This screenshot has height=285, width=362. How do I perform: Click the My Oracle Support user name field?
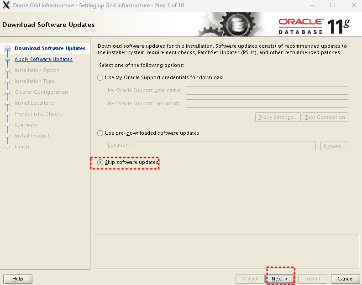pyautogui.click(x=267, y=90)
